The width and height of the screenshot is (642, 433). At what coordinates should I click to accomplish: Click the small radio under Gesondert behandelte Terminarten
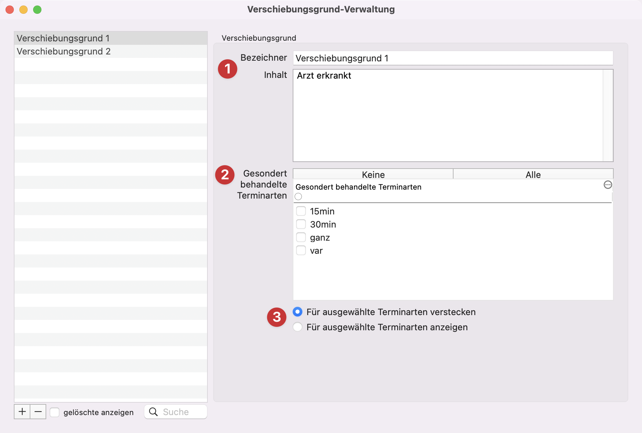298,197
